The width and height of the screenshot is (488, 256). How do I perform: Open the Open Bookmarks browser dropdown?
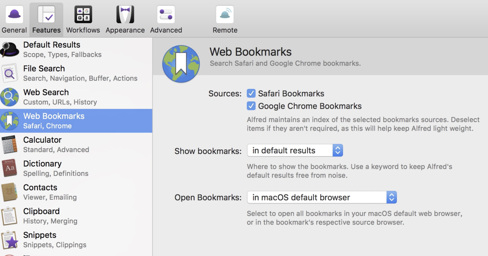[322, 197]
